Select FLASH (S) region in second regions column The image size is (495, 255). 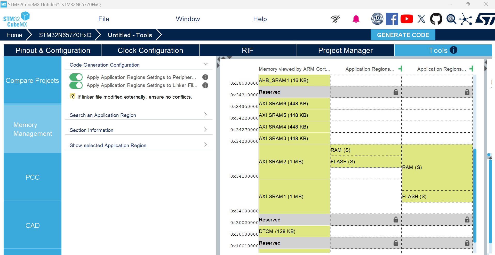437,196
